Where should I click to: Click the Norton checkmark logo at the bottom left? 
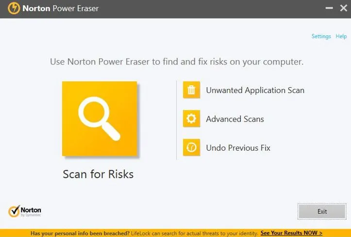click(x=14, y=211)
